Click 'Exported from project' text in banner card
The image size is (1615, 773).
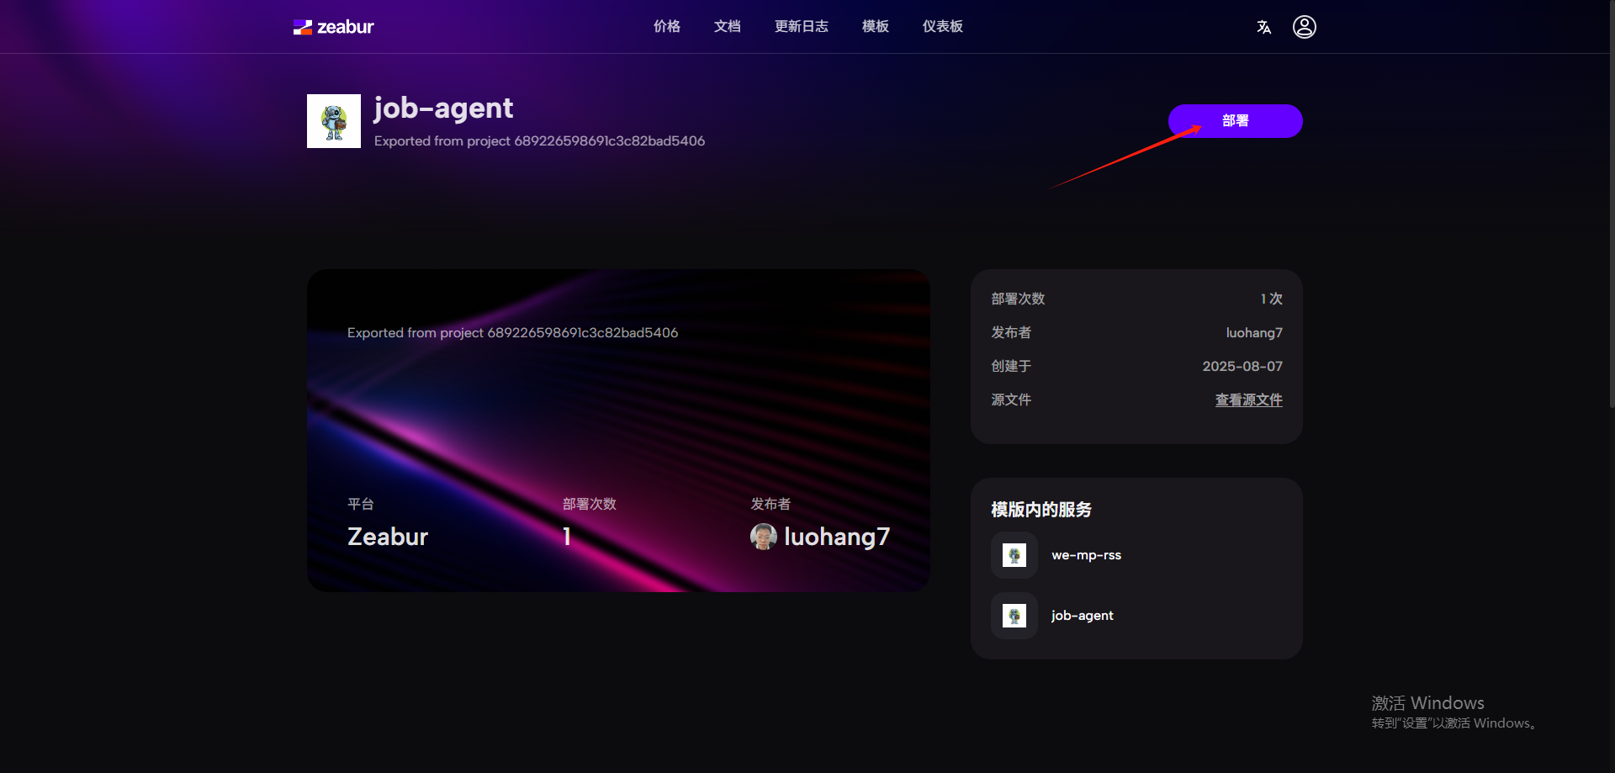click(x=512, y=333)
